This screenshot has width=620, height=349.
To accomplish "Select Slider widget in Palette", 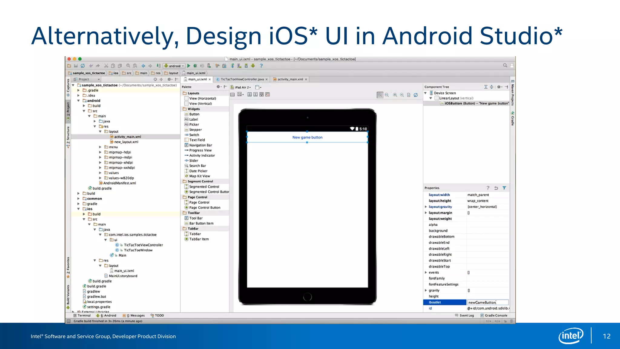I will click(192, 161).
